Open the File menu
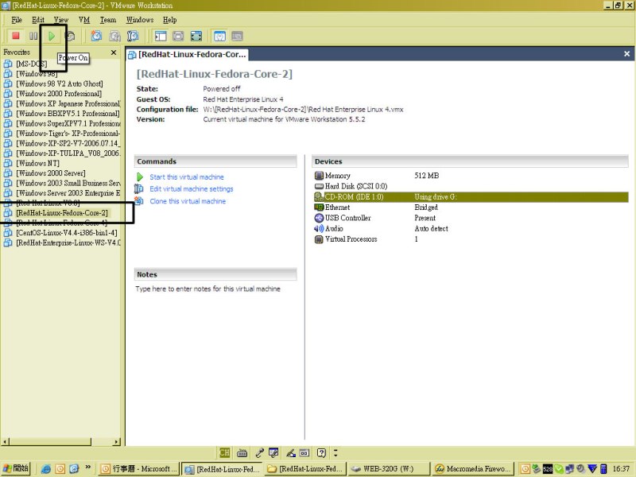Viewport: 636px width, 477px height. (17, 20)
